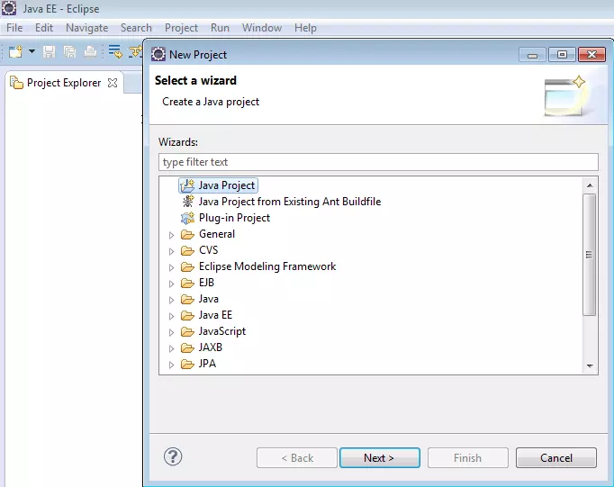This screenshot has width=614, height=487.
Task: Click the Finish button
Action: (468, 457)
